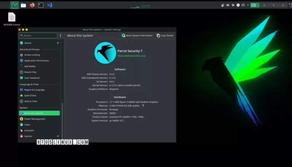Click the question mark beside Memory

coord(143,105)
